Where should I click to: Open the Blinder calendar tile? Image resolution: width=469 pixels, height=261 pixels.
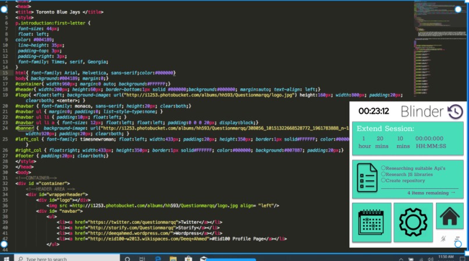(371, 222)
